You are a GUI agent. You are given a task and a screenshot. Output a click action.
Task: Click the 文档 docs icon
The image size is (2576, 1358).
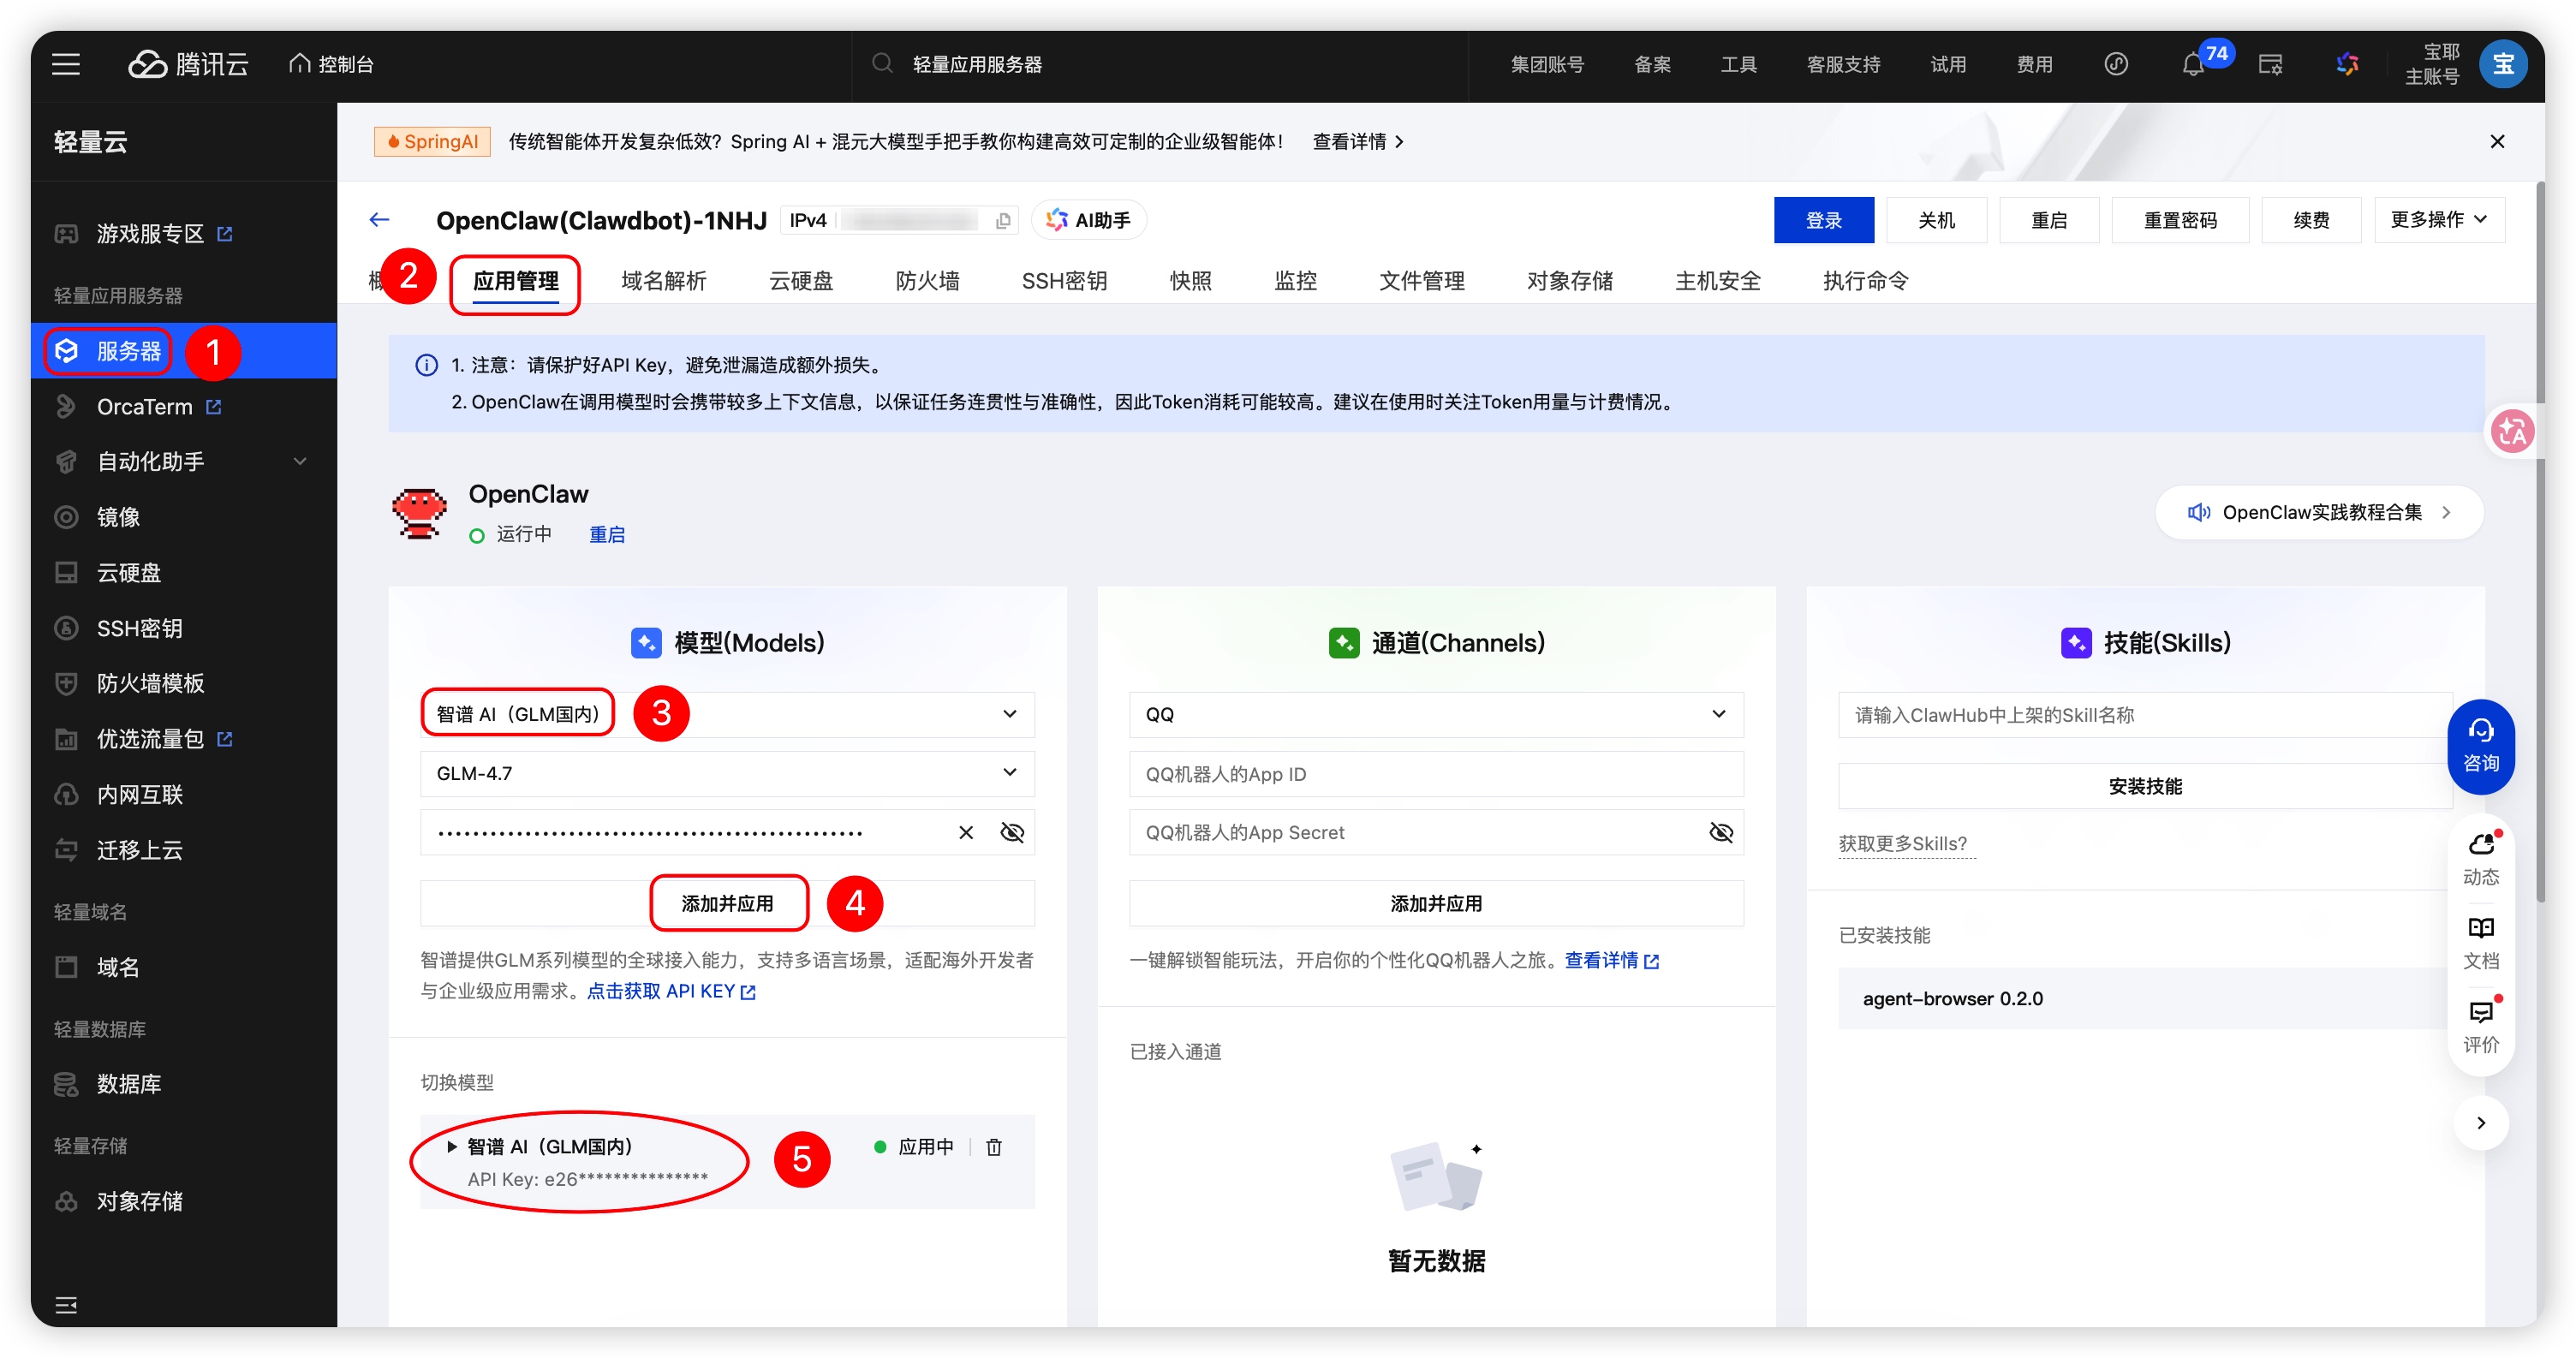(x=2480, y=942)
